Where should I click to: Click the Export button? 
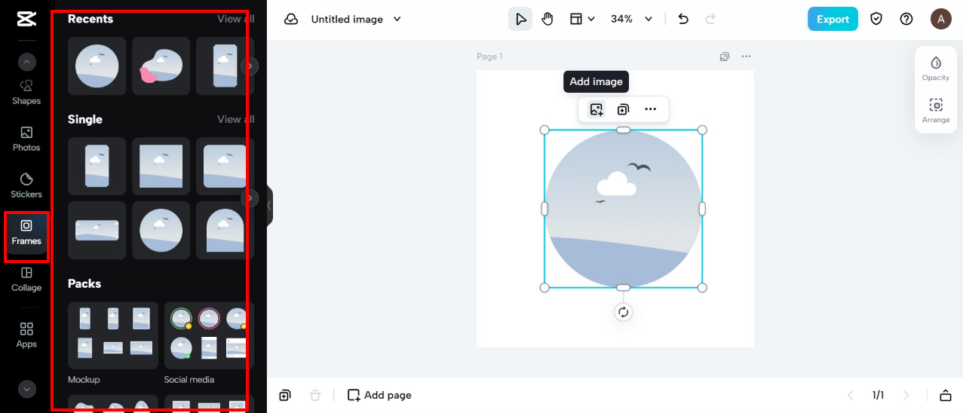coord(833,19)
